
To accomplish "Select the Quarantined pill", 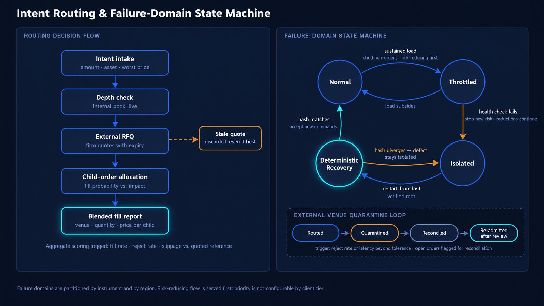I will point(374,233).
